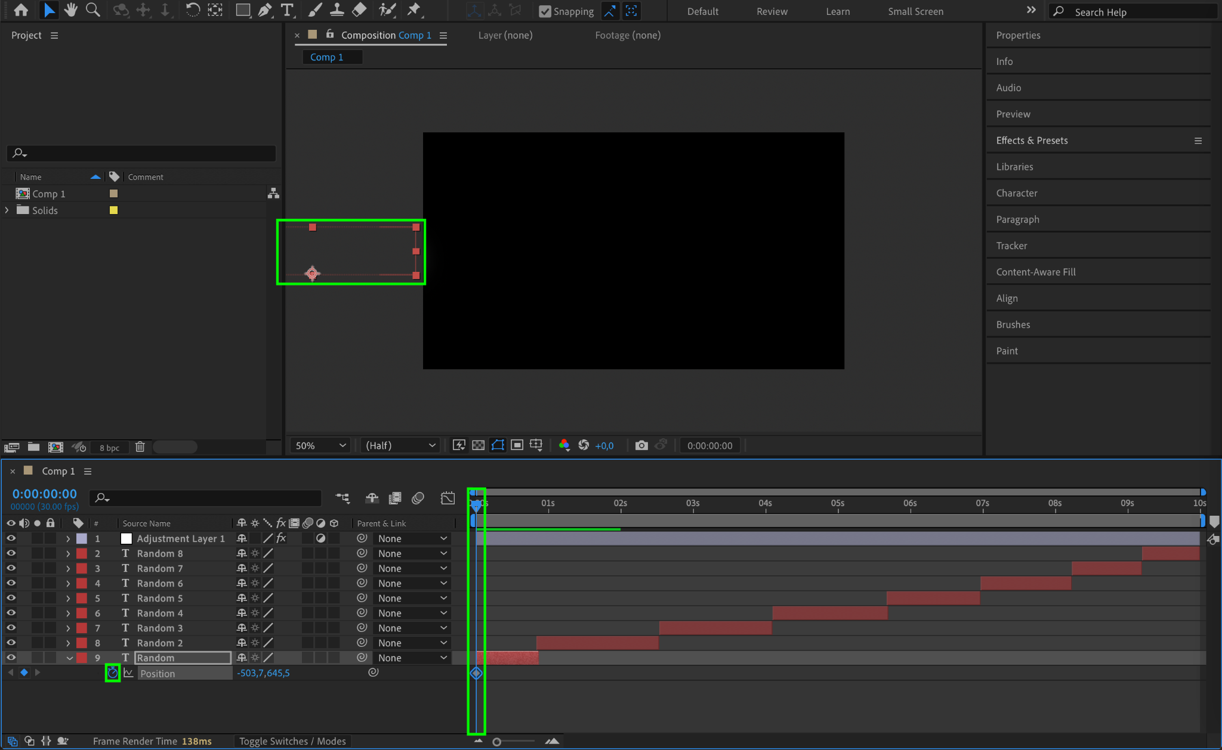Click the Position stopwatch icon
The height and width of the screenshot is (750, 1222).
tap(112, 673)
